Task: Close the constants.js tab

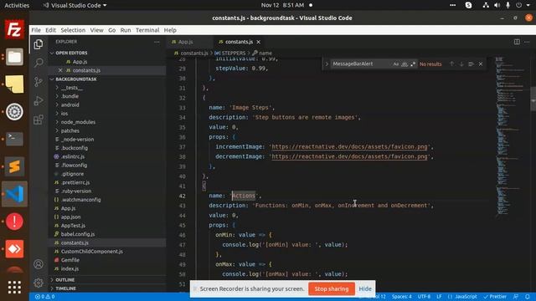Action: pyautogui.click(x=259, y=42)
